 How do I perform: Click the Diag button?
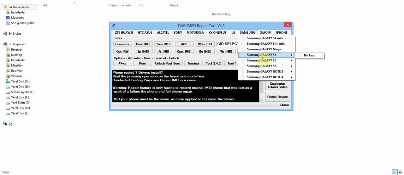coord(122,63)
